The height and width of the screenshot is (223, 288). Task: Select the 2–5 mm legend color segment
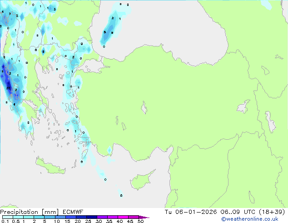point(40,218)
